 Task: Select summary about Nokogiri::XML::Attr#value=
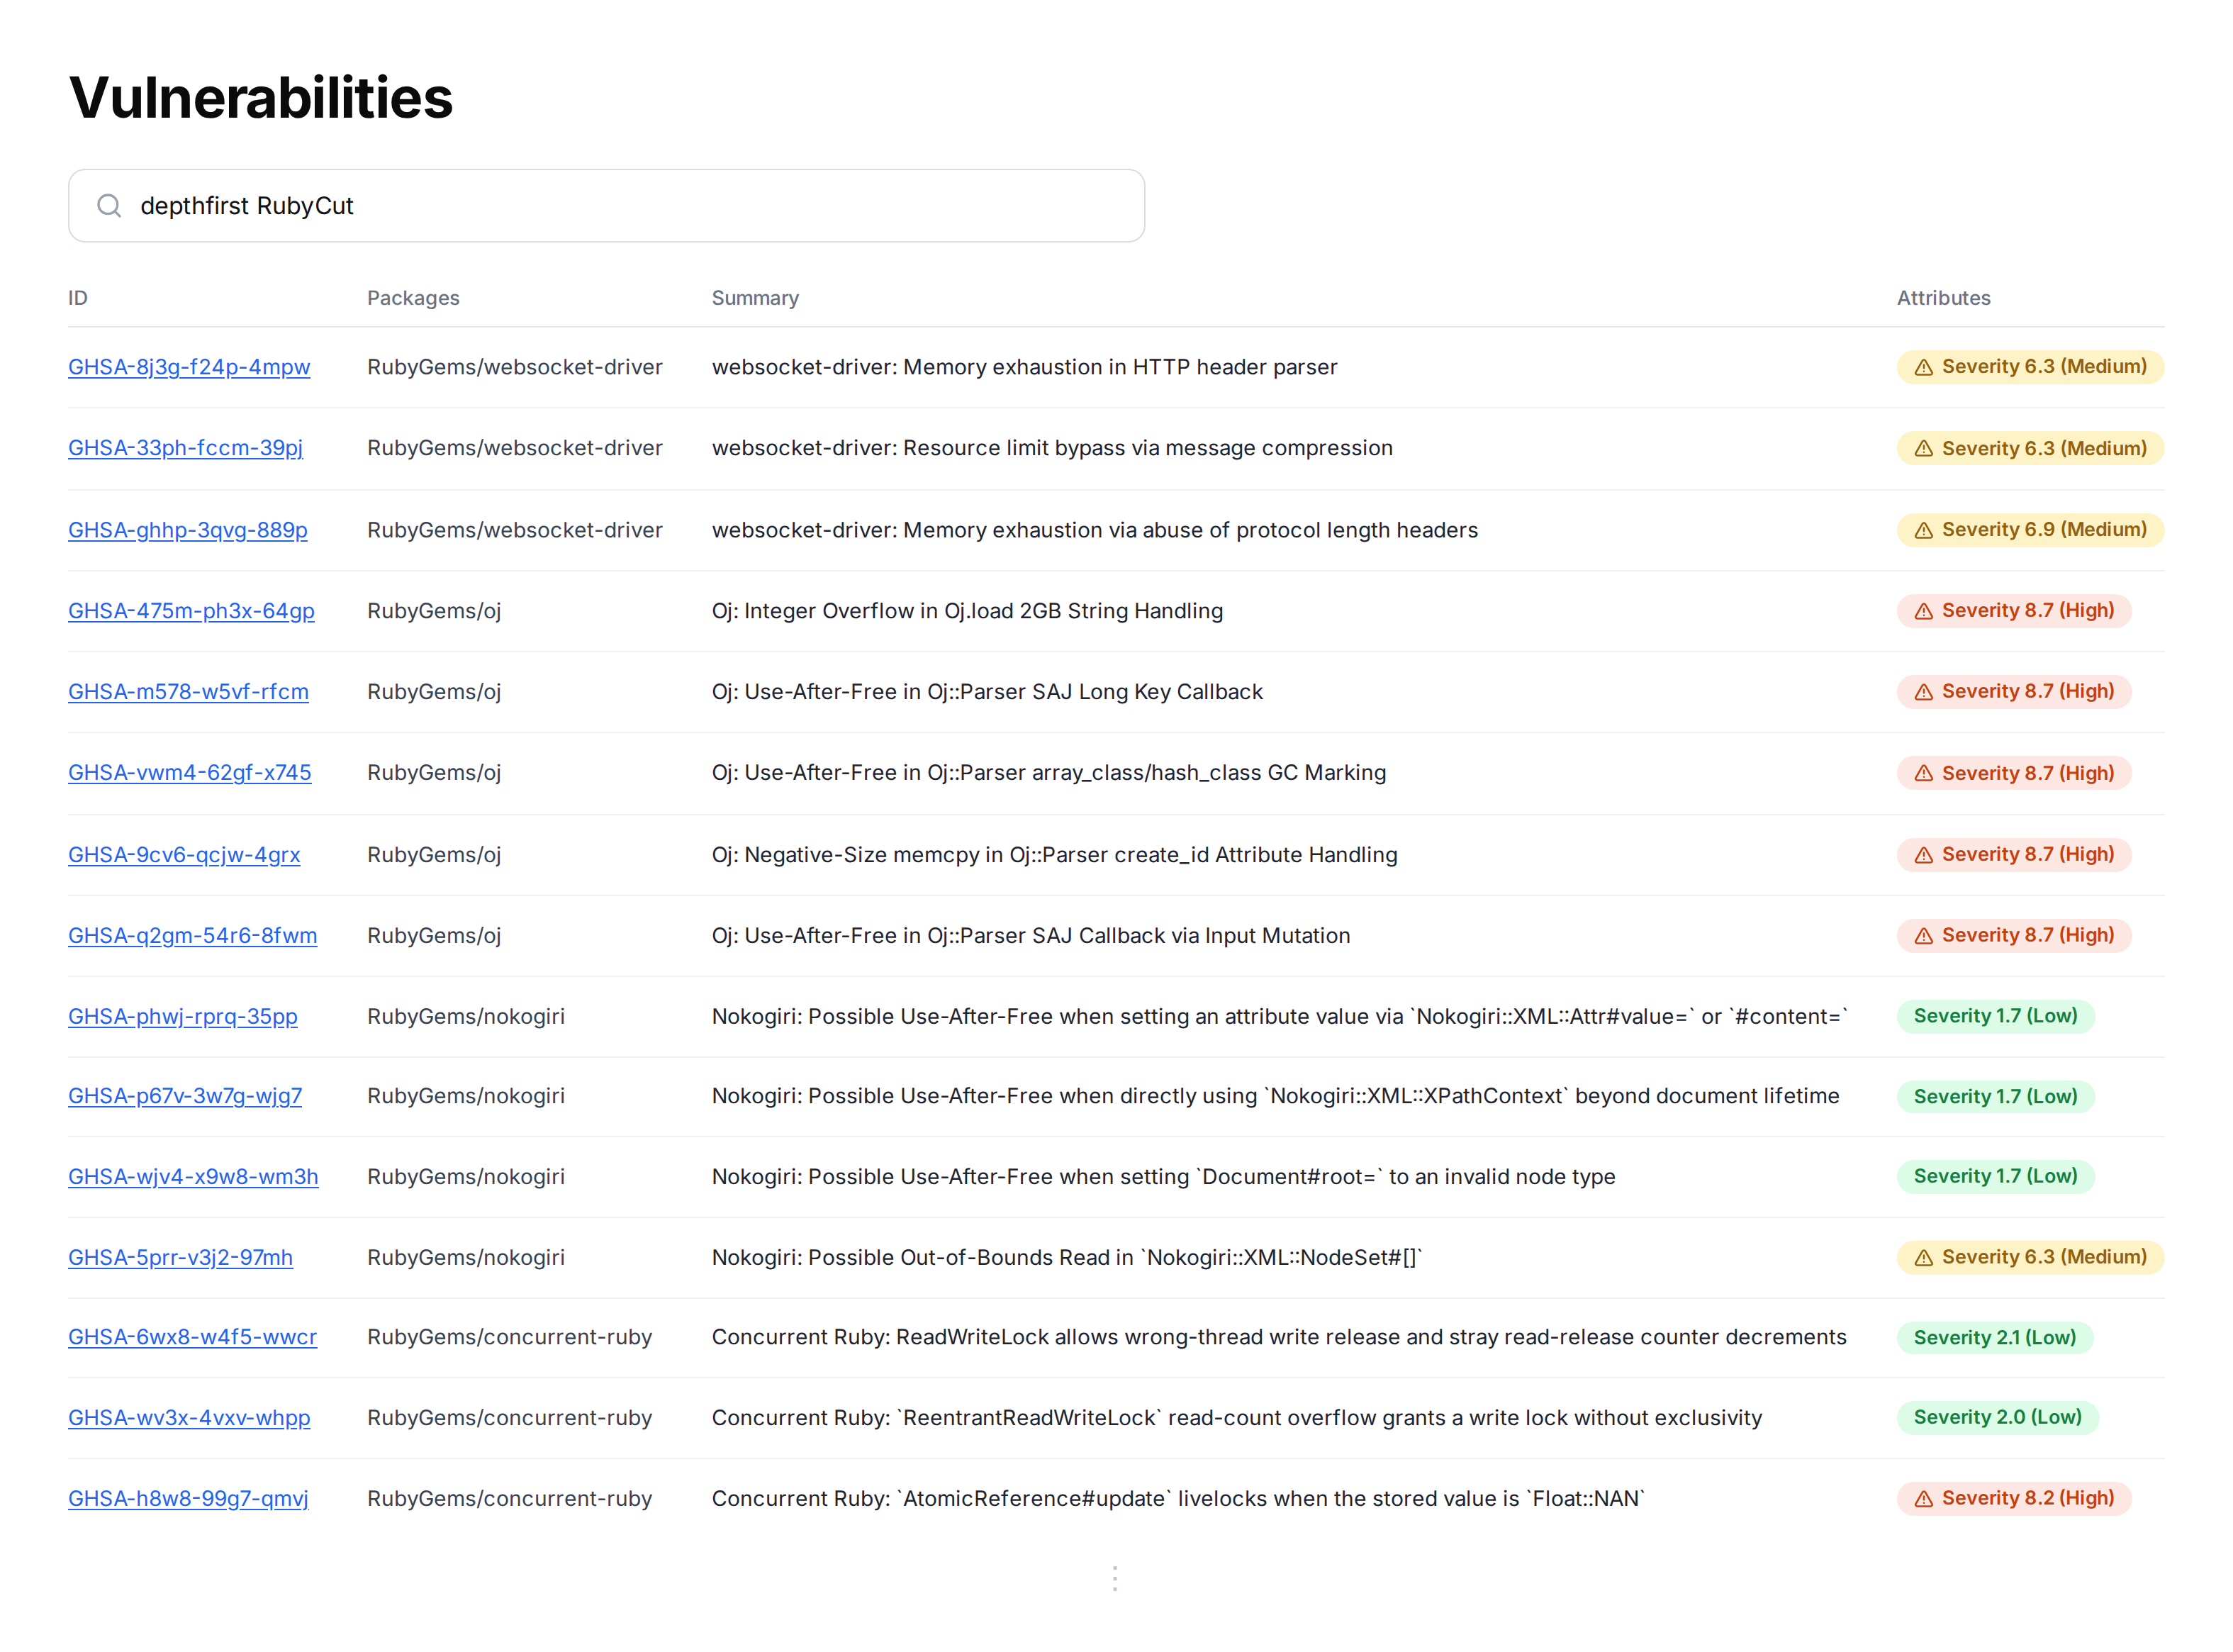1280,1017
